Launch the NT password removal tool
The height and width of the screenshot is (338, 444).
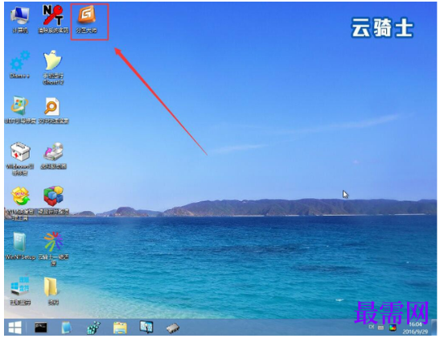pos(53,19)
